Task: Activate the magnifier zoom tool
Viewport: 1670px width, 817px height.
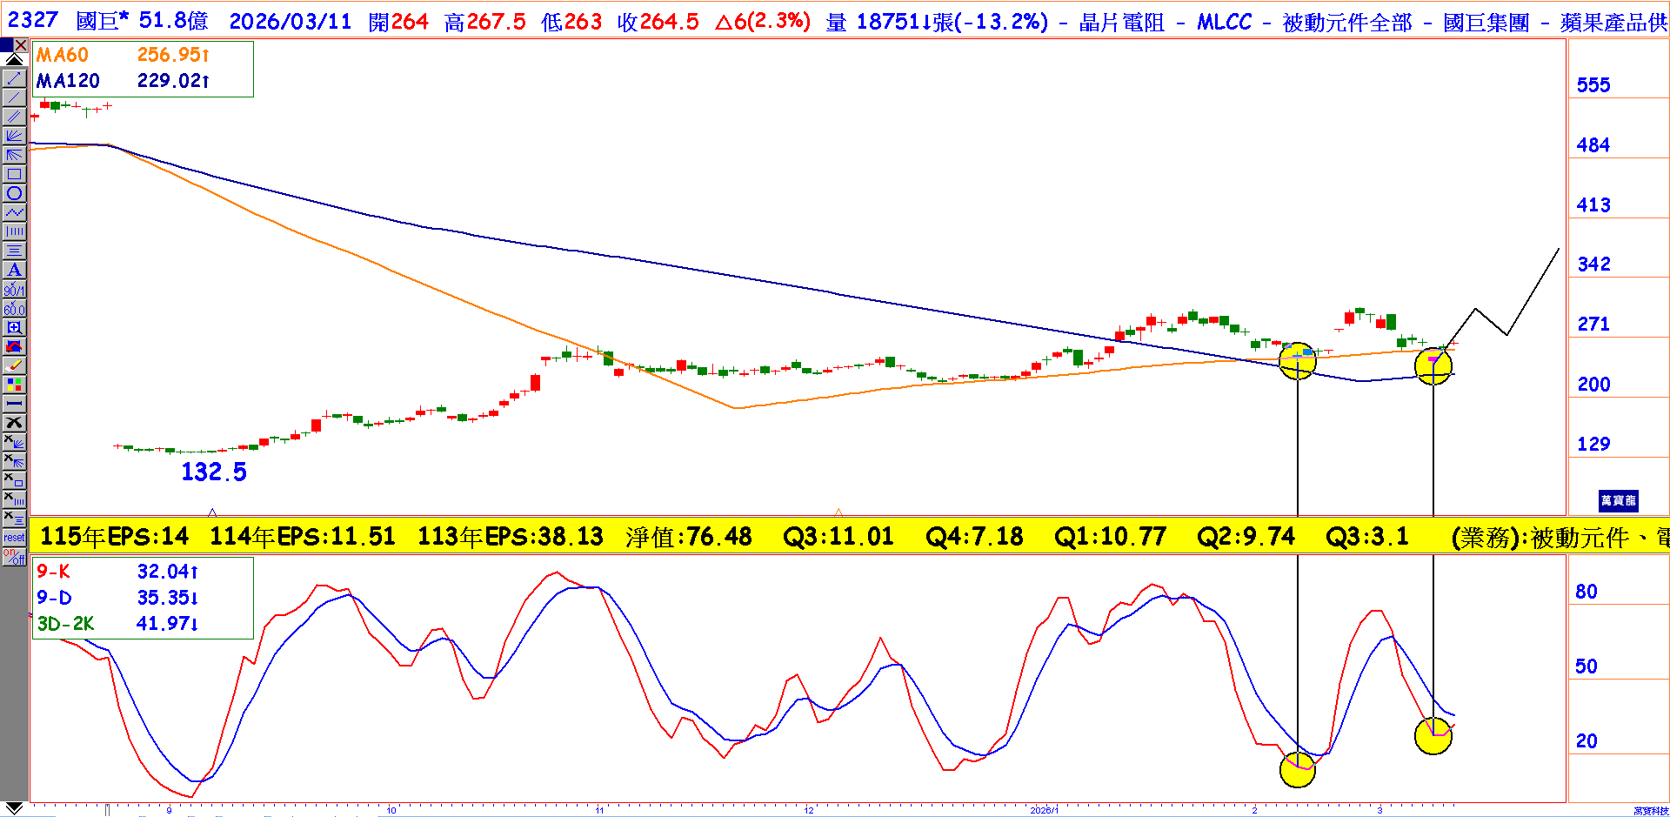Action: point(14,327)
